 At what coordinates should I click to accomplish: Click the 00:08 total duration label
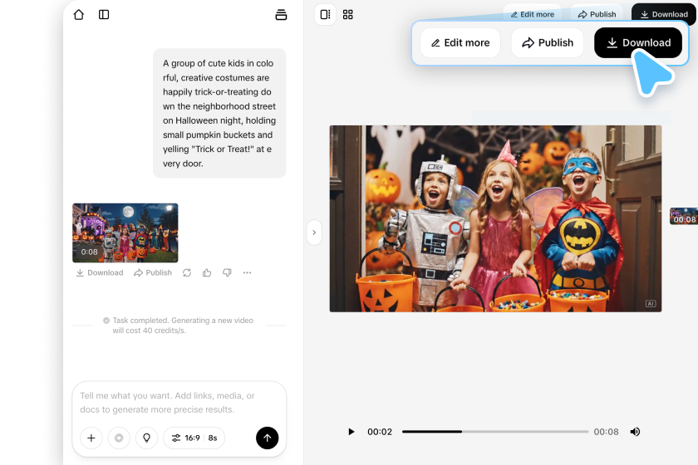tap(606, 432)
